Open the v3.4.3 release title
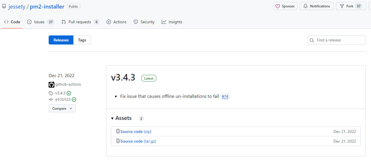This screenshot has width=371, height=161. [x=123, y=77]
